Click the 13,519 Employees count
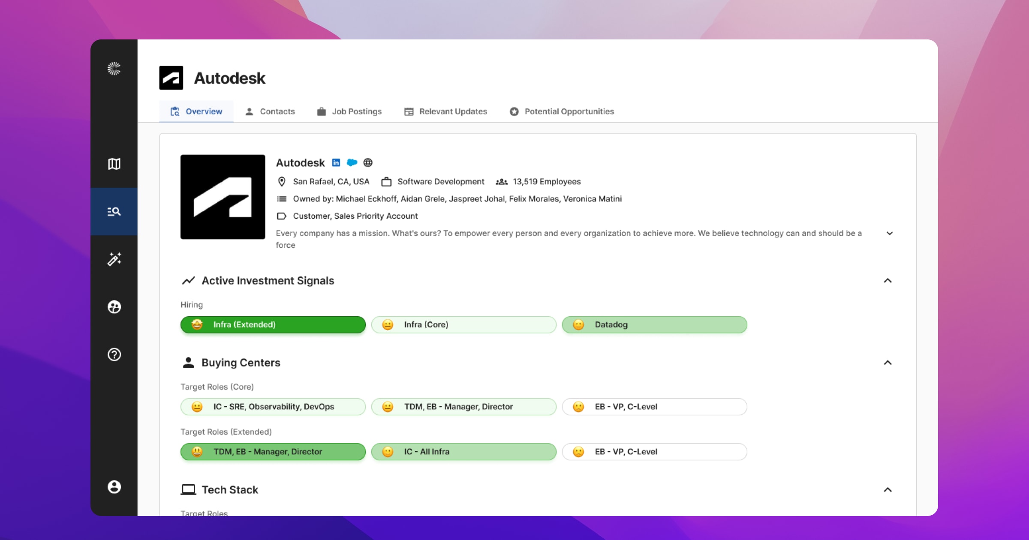This screenshot has width=1029, height=540. coord(547,182)
